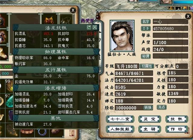Click the 名字 label button
This screenshot has width=193, height=140.
click(x=146, y=21)
